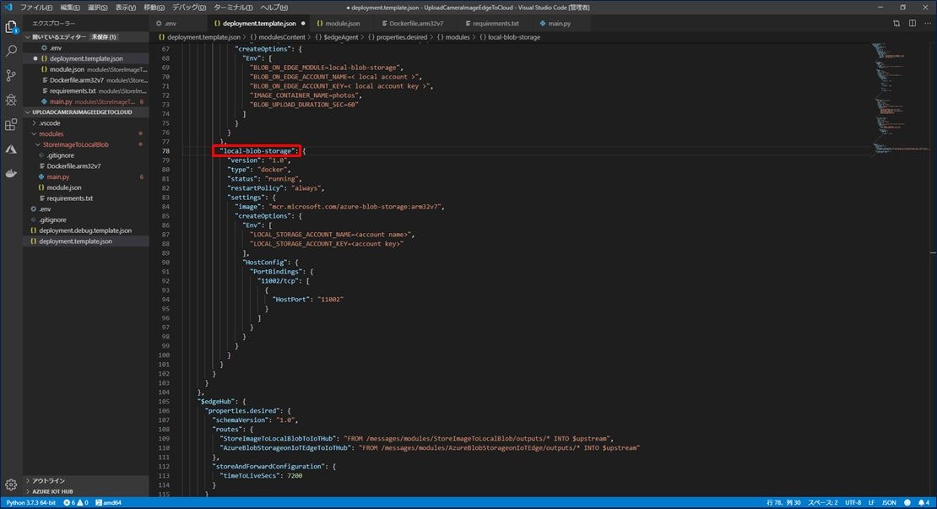Image resolution: width=937 pixels, height=509 pixels.
Task: Open the Extensions view
Action: (11, 123)
